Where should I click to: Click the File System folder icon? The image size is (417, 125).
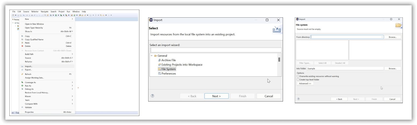pyautogui.click(x=159, y=69)
